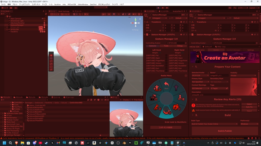Open the Untagged tag dropdown in left inspector
Screen dimensions: 261x146
[159, 18]
